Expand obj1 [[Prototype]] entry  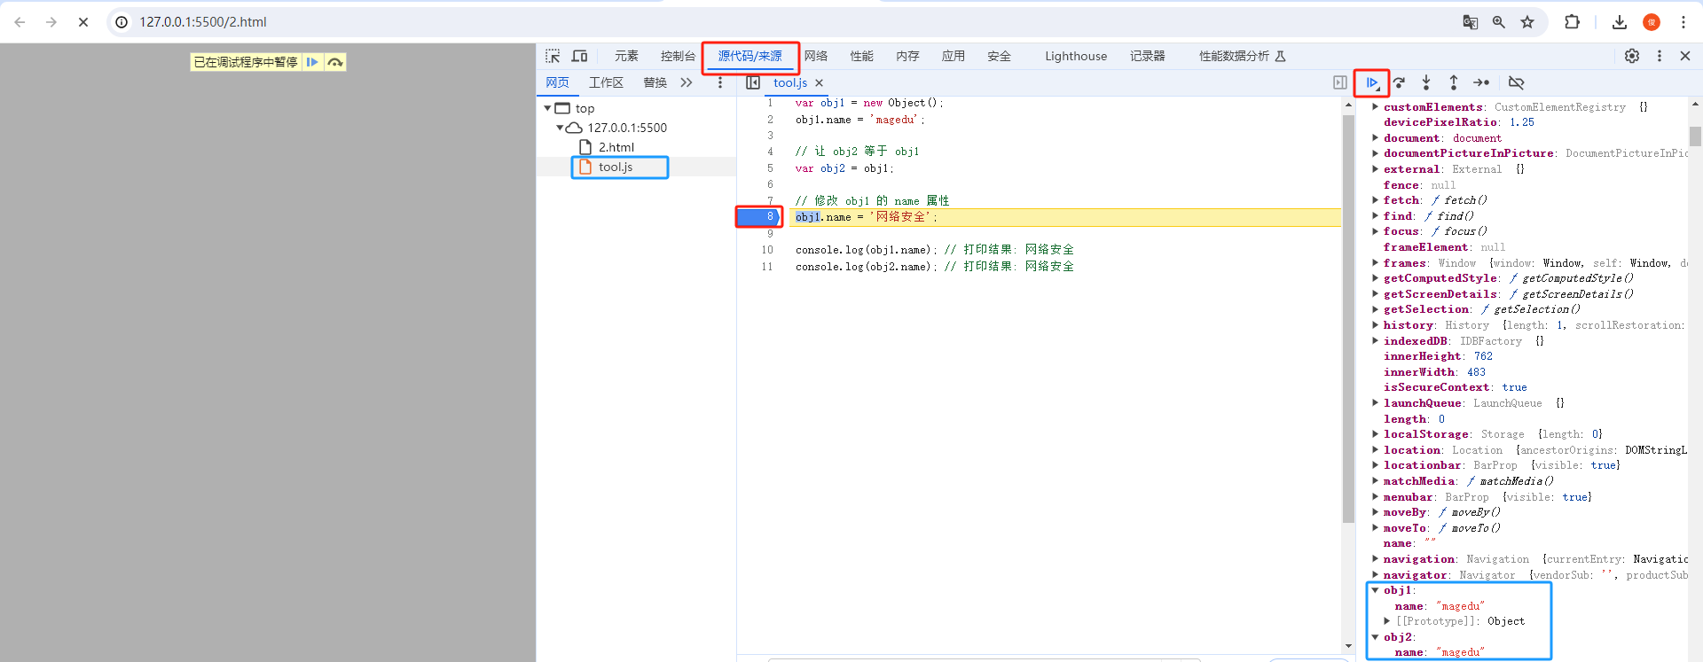[1387, 621]
